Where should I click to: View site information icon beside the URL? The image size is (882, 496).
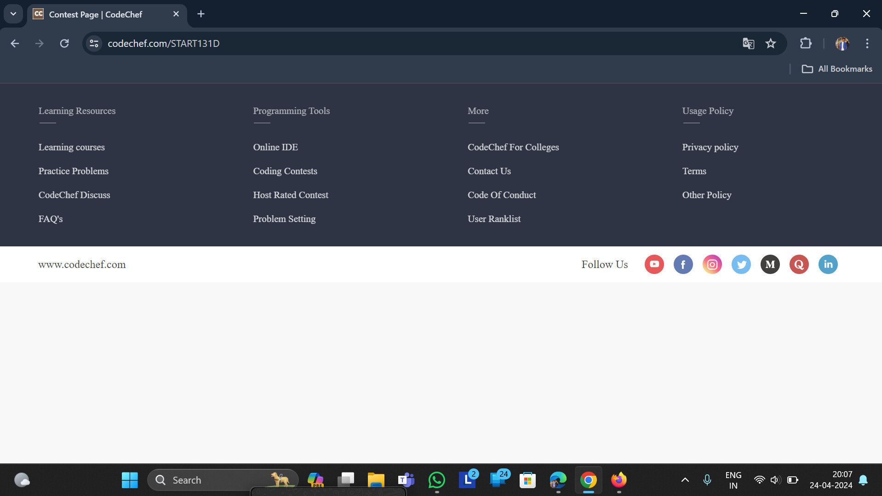pyautogui.click(x=94, y=43)
